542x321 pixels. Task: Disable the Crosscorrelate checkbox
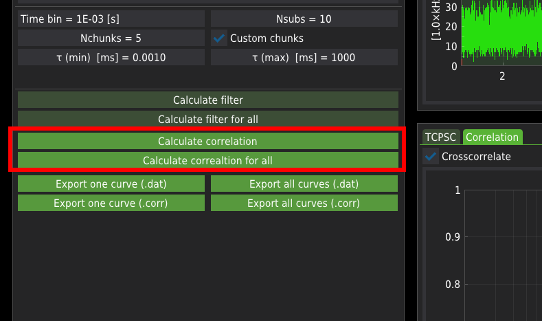tap(431, 157)
